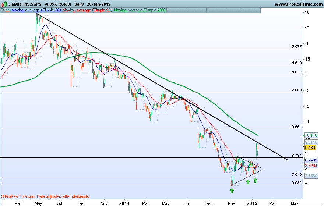
Task: Click the 20-Jan-2015 date label
Action: 99,4
